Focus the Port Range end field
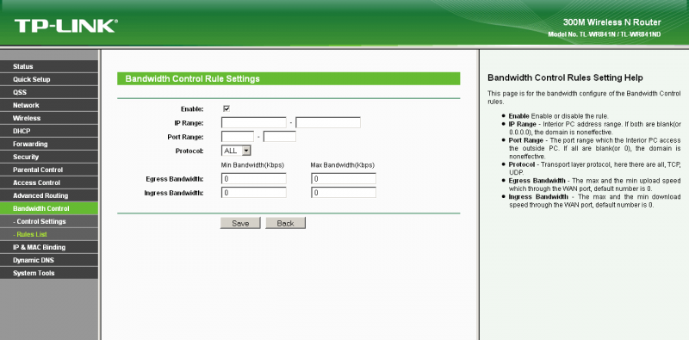Screen dimensions: 689x340 [x=279, y=137]
